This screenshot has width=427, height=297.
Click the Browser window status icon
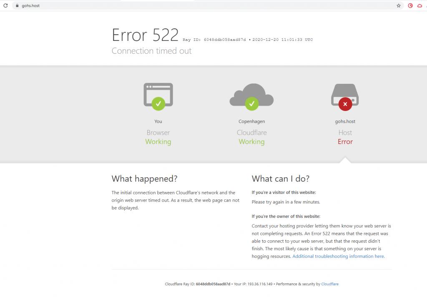coord(158,96)
